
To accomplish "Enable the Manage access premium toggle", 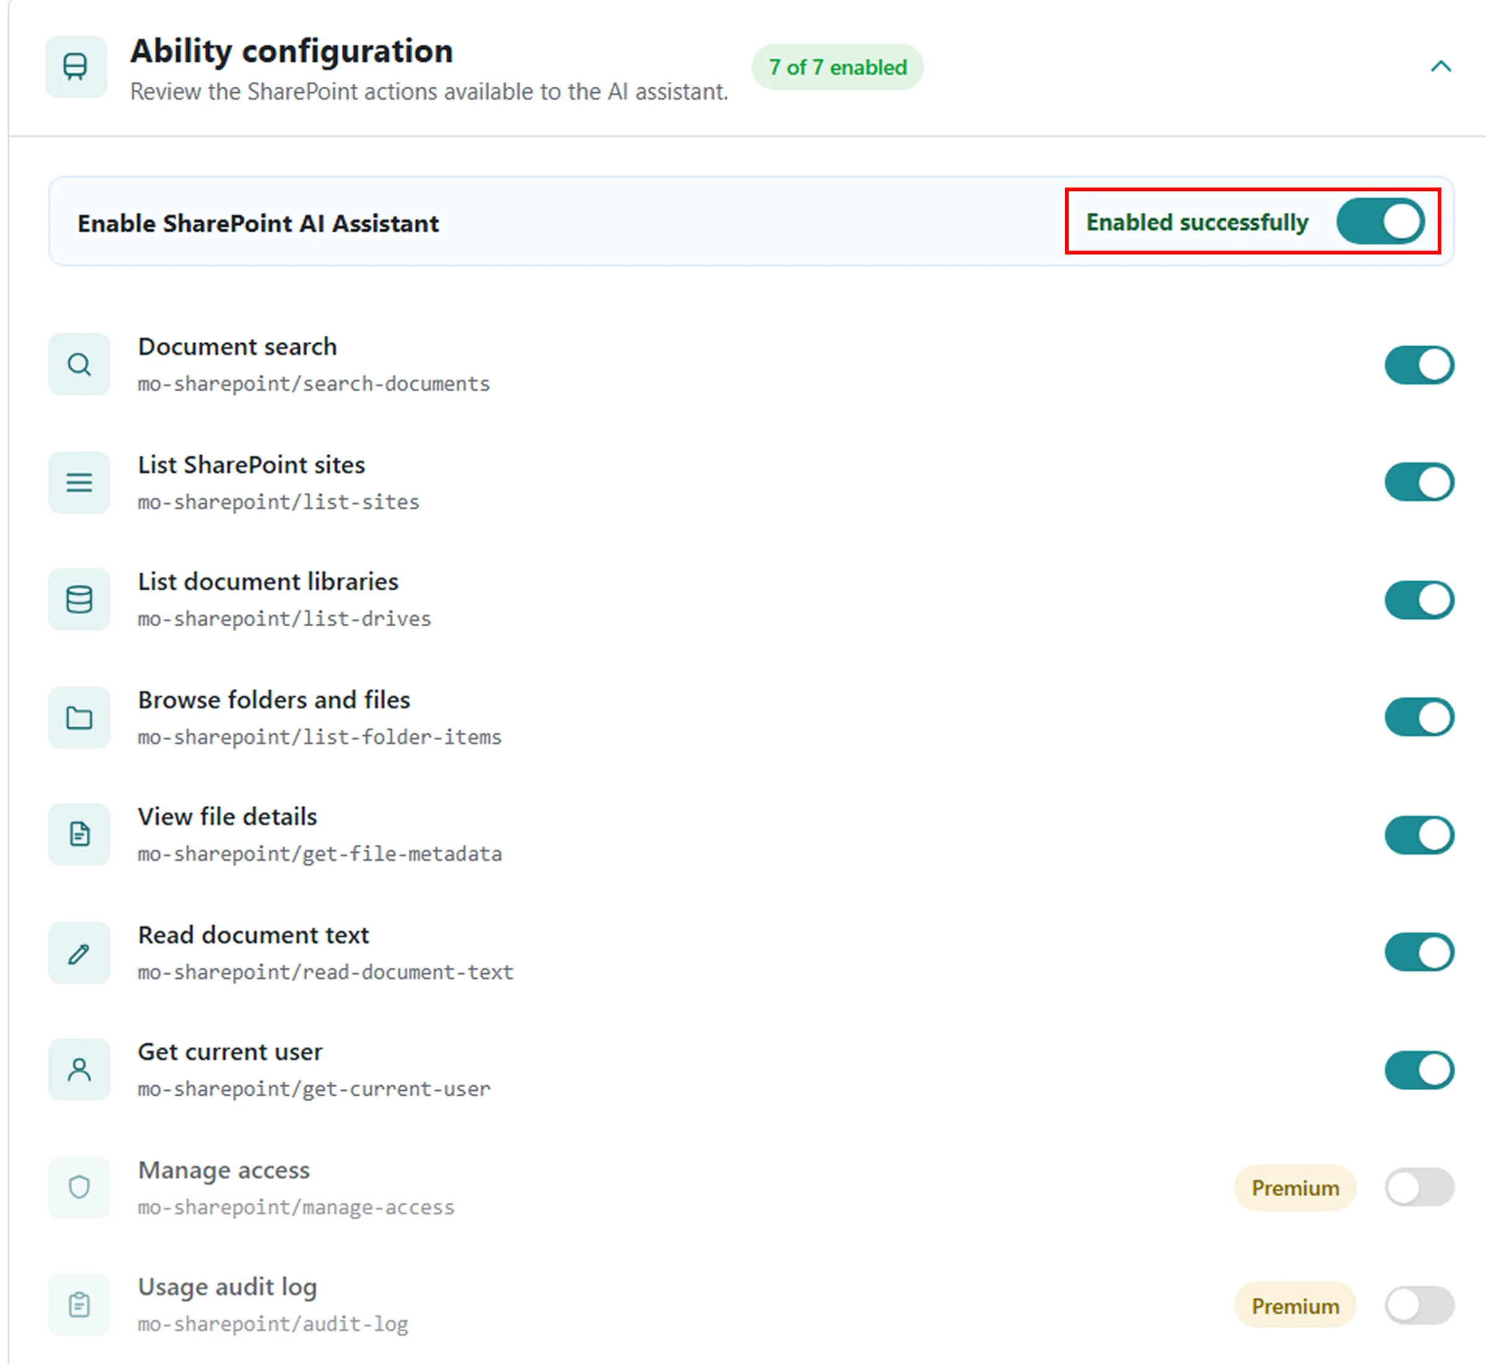I will coord(1420,1187).
